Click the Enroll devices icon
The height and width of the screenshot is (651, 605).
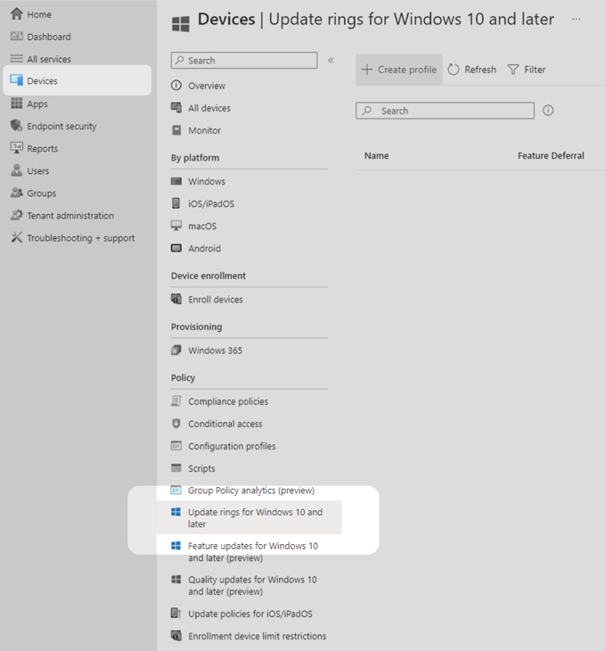coord(176,299)
